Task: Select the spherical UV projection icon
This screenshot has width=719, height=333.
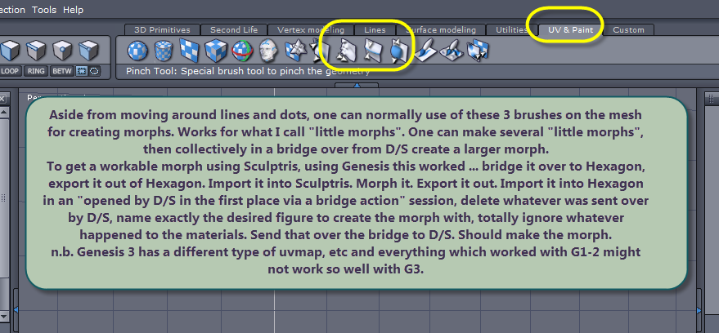Action: pyautogui.click(x=136, y=50)
